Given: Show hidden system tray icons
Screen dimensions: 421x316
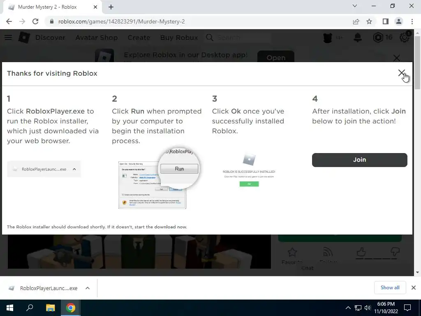Looking at the screenshot, I should pyautogui.click(x=348, y=308).
